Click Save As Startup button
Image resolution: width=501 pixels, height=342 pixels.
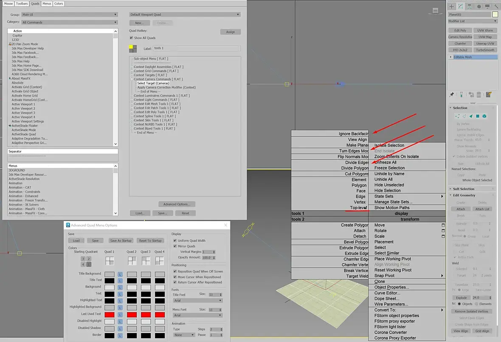[x=121, y=241]
